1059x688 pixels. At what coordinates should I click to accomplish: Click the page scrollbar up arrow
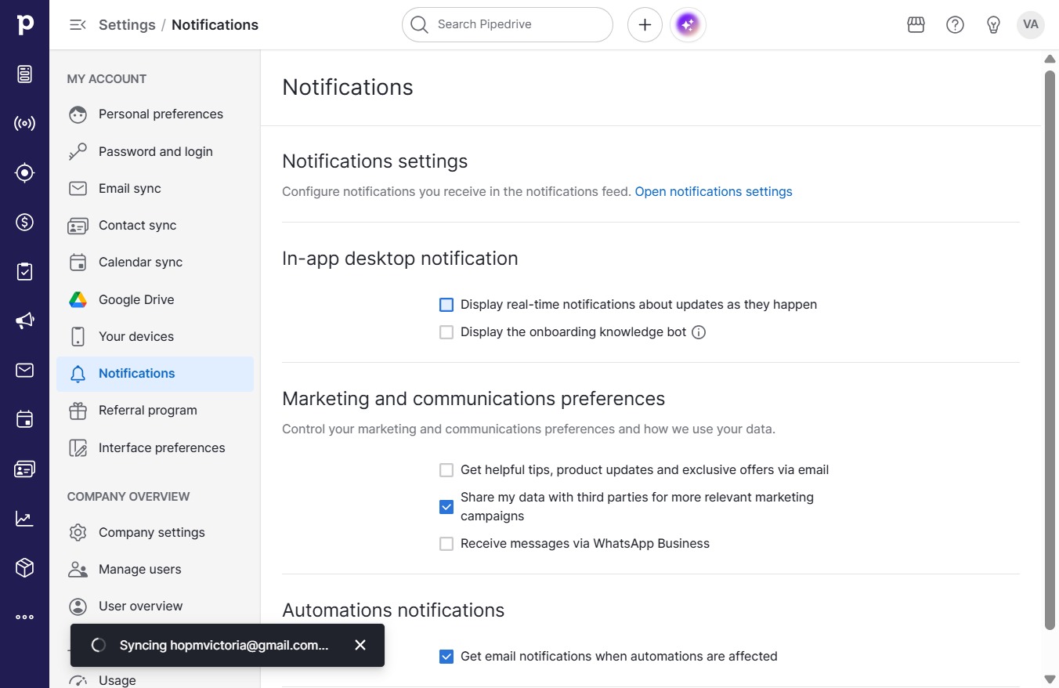pos(1050,59)
